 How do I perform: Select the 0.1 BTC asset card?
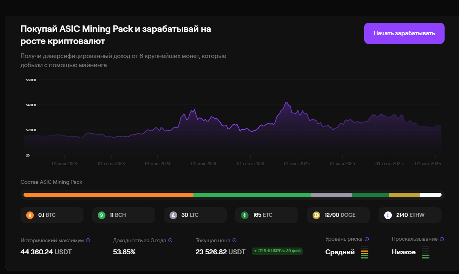coord(52,215)
